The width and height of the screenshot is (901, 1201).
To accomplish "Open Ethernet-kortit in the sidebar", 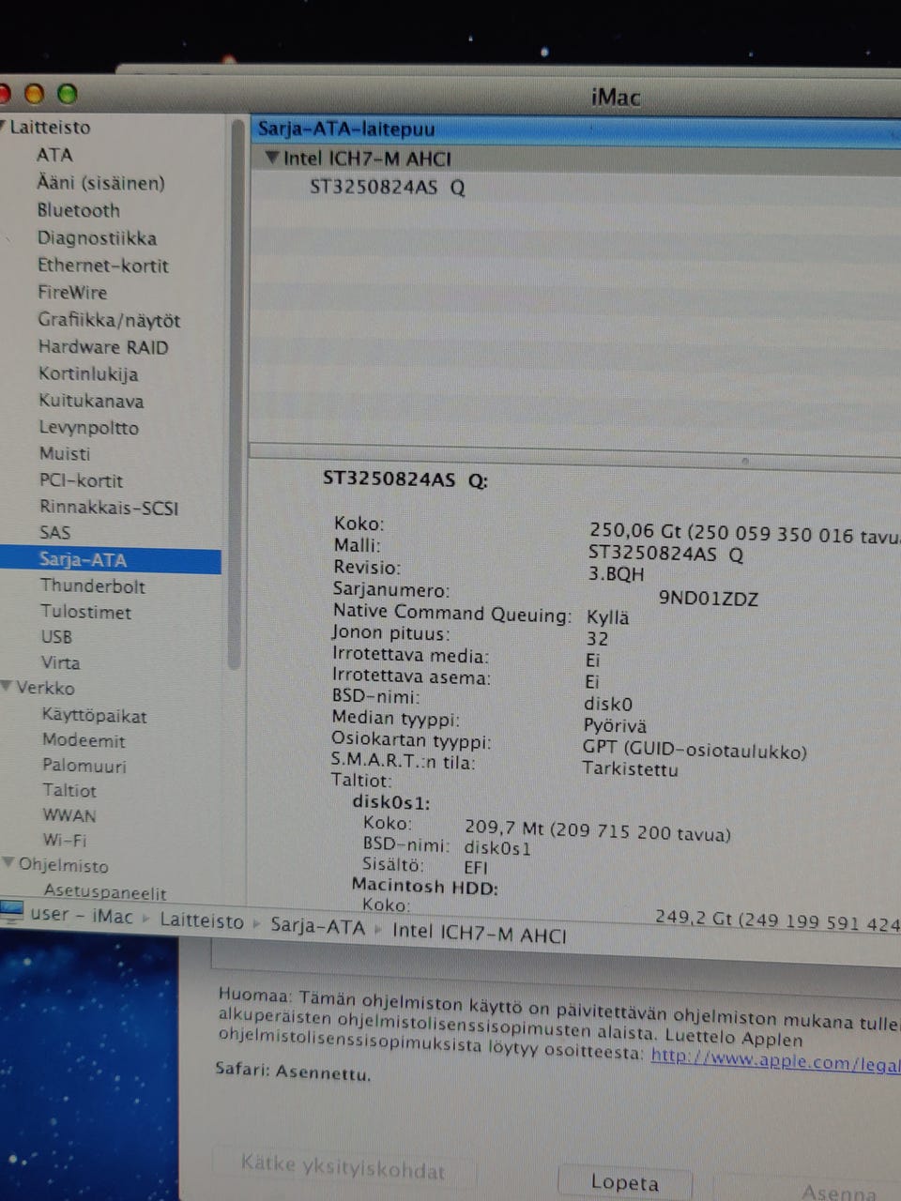I will (x=103, y=266).
